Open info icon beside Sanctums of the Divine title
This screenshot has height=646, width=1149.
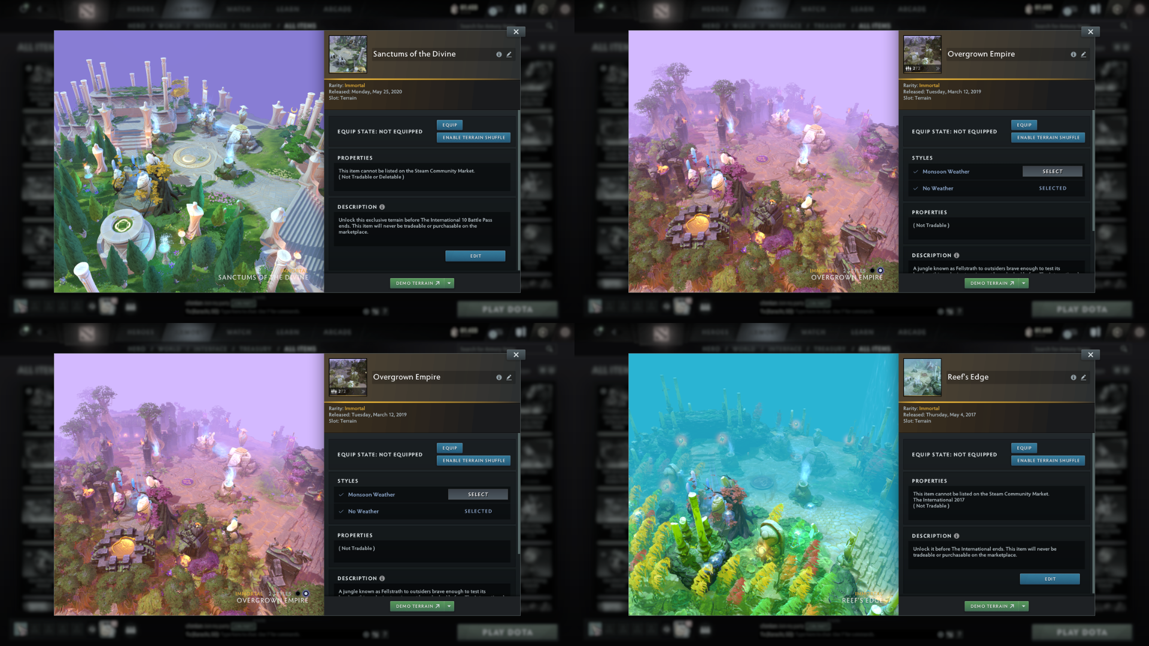[498, 54]
